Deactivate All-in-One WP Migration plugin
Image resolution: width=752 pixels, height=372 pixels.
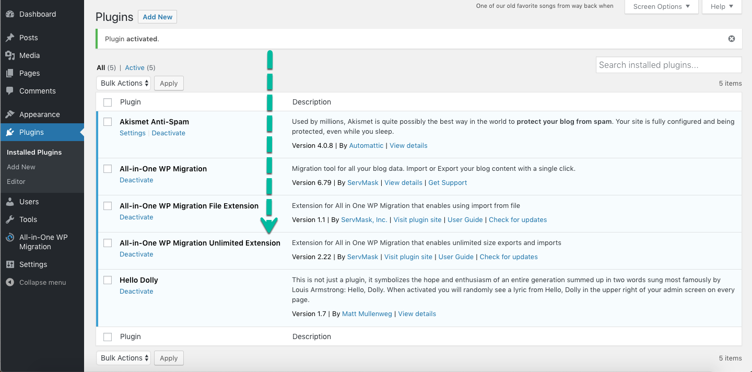coord(136,180)
